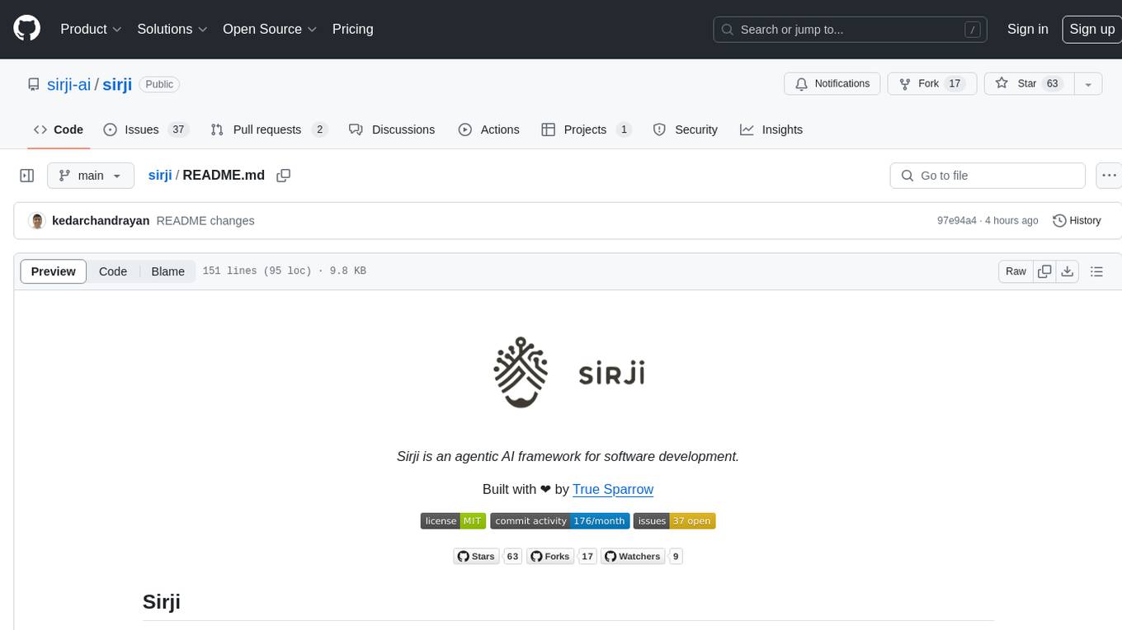Open the Actions tab
The image size is (1122, 630).
[488, 129]
